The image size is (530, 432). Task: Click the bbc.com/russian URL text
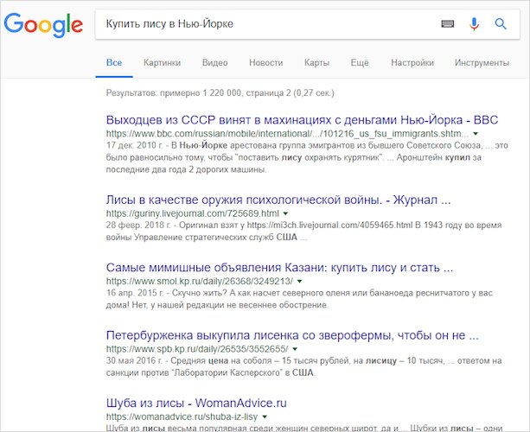pos(288,134)
